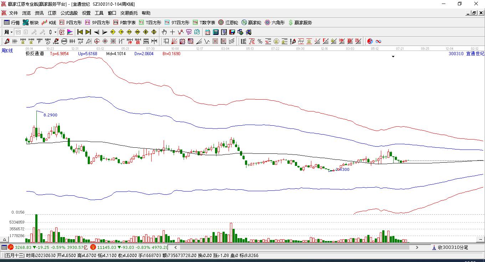Jump to first bar icon
The image size is (485, 262).
(x=80, y=32)
